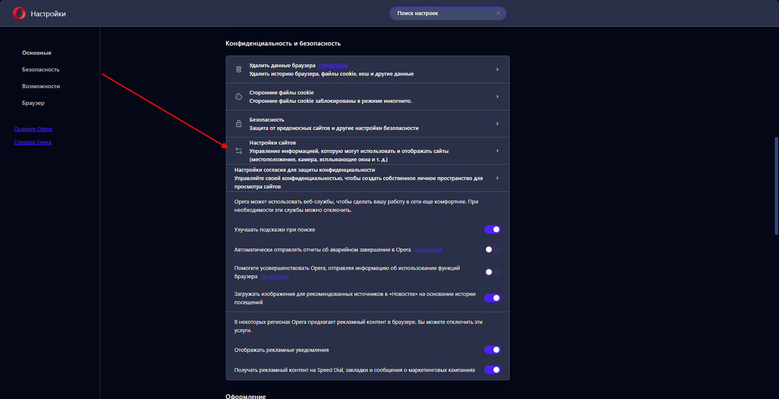The image size is (779, 399).
Task: Open Подробнее link for usage information
Action: pyautogui.click(x=275, y=277)
